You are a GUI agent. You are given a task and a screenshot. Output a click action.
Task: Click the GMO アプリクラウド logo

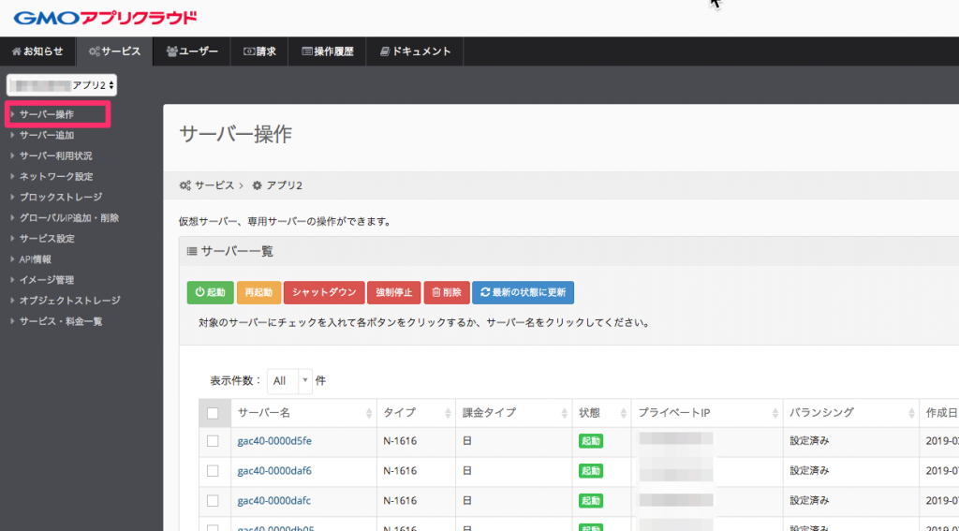[x=105, y=18]
